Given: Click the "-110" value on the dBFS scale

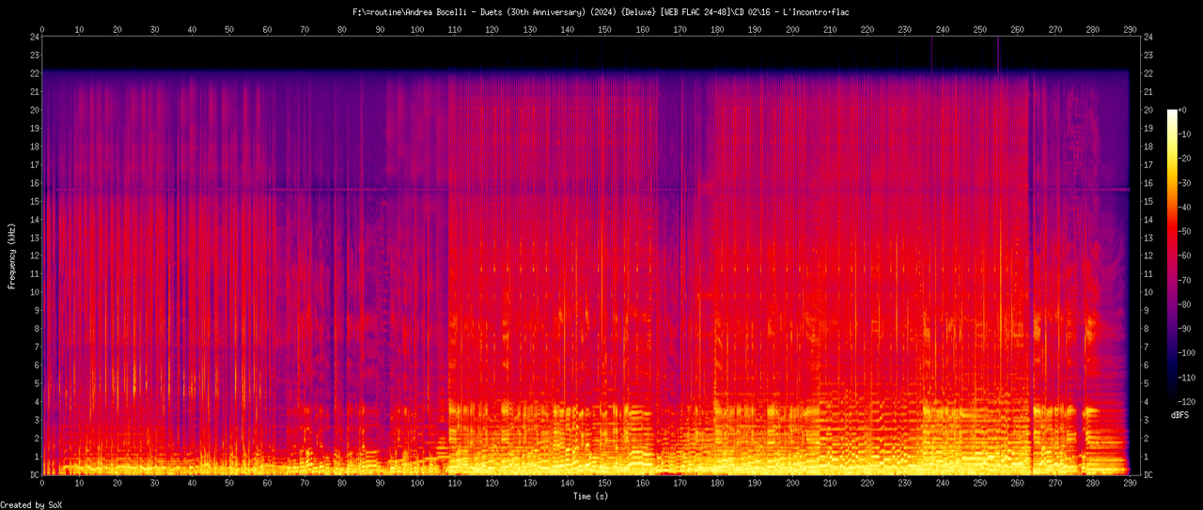Looking at the screenshot, I should tap(1189, 378).
